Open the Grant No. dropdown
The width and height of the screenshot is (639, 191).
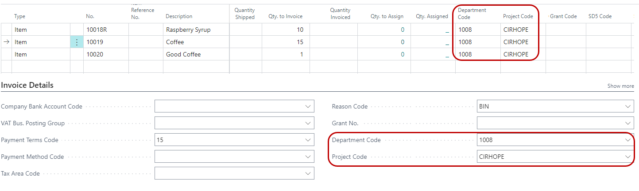point(627,123)
